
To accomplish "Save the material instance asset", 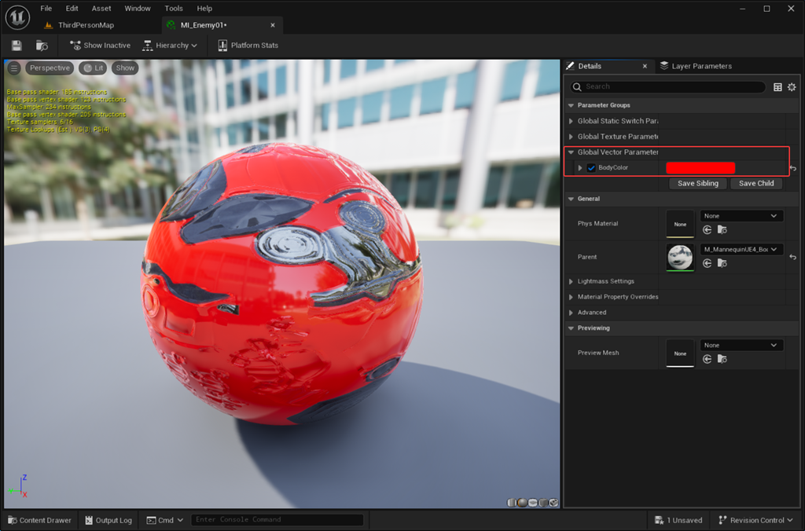I will point(17,45).
